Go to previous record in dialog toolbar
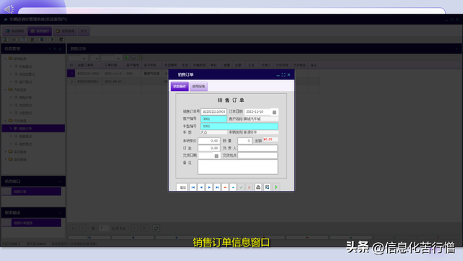The height and width of the screenshot is (261, 463). point(201,187)
